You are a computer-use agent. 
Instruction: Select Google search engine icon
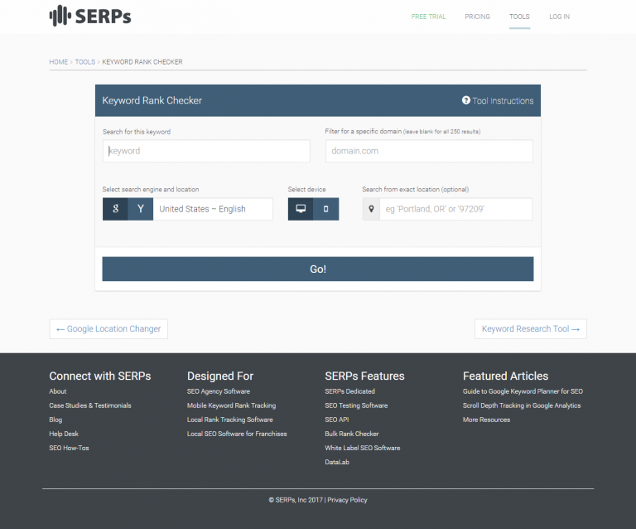[115, 209]
